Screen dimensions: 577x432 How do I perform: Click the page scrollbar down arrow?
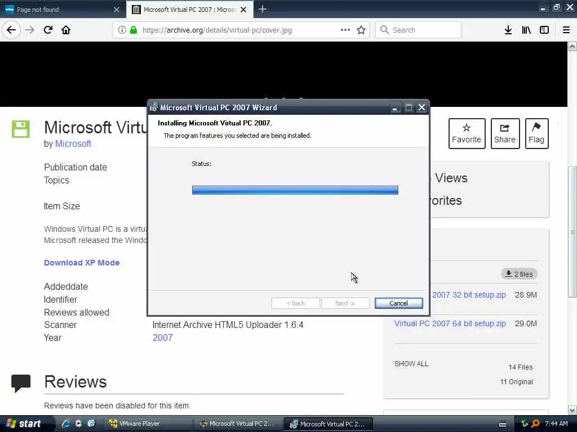coord(572,410)
